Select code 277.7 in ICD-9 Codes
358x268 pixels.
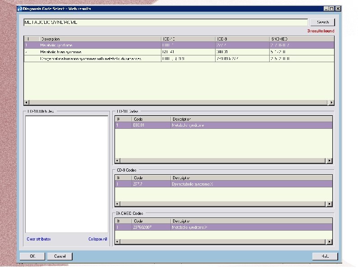tap(138, 184)
